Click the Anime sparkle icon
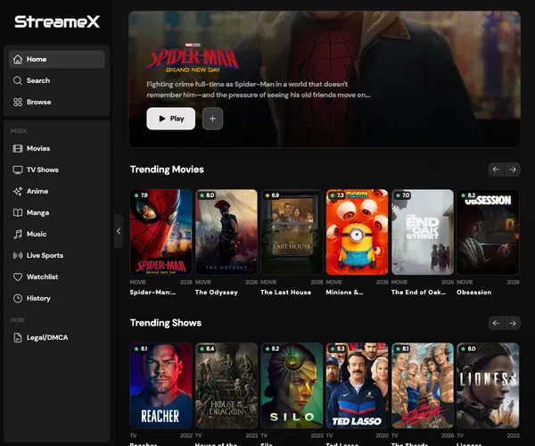This screenshot has height=446, width=535. pos(18,192)
